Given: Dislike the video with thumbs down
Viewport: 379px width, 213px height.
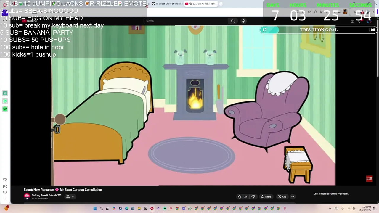Looking at the screenshot, I should tap(253, 197).
